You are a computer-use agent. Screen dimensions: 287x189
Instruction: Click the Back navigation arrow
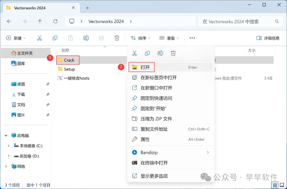point(9,22)
